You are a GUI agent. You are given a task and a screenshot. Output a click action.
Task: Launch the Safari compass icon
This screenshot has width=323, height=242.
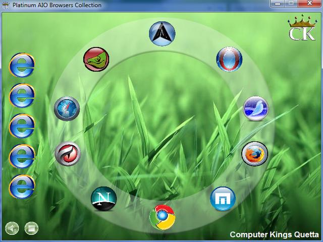coord(67,108)
